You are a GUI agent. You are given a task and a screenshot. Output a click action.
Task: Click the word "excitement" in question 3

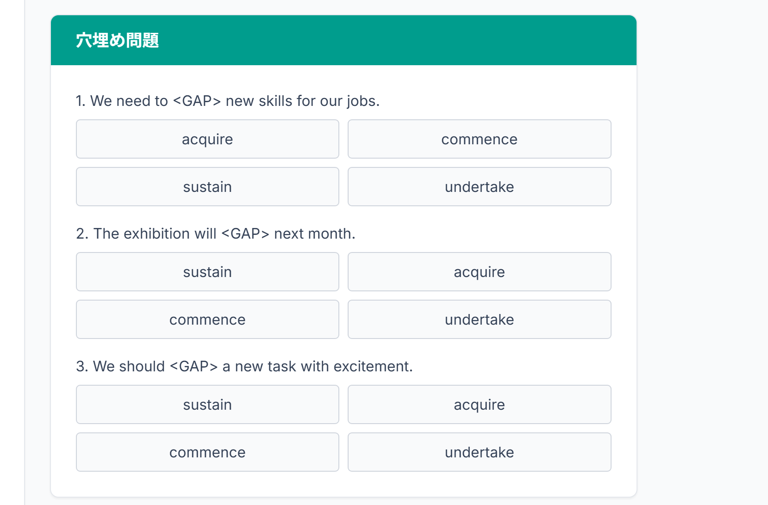coord(372,366)
